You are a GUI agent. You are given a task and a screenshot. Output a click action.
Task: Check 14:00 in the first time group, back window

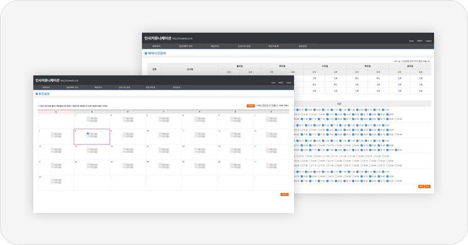click(x=319, y=114)
